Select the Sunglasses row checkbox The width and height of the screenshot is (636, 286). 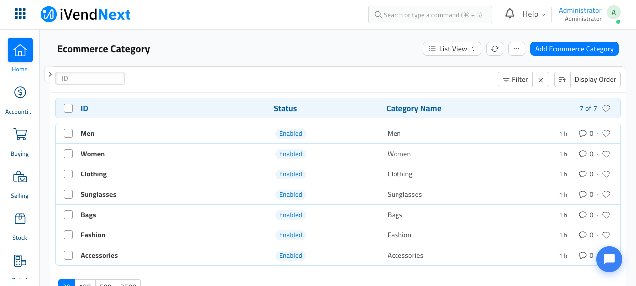tap(68, 194)
